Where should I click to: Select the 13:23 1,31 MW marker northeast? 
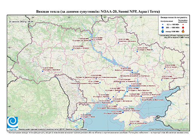(x=118, y=43)
